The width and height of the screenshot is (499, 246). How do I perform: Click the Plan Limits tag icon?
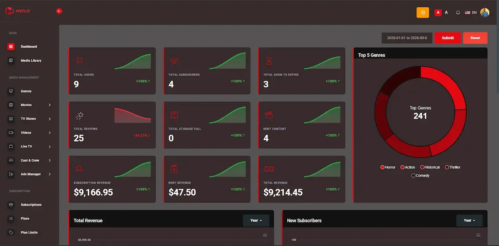tap(11, 232)
